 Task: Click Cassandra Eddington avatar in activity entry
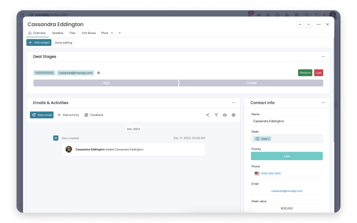click(69, 149)
